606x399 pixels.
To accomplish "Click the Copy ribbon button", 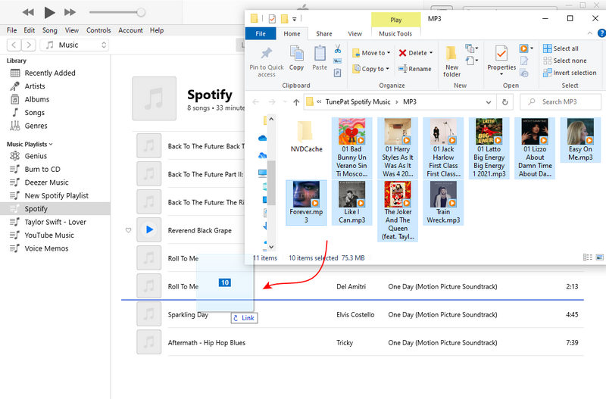I will coord(296,58).
